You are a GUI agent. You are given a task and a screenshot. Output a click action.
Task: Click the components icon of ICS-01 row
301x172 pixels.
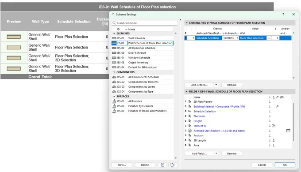[x=114, y=77]
